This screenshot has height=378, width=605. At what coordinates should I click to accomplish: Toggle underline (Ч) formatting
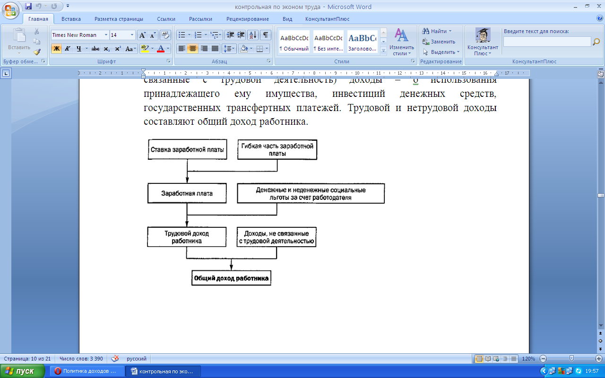tap(79, 48)
